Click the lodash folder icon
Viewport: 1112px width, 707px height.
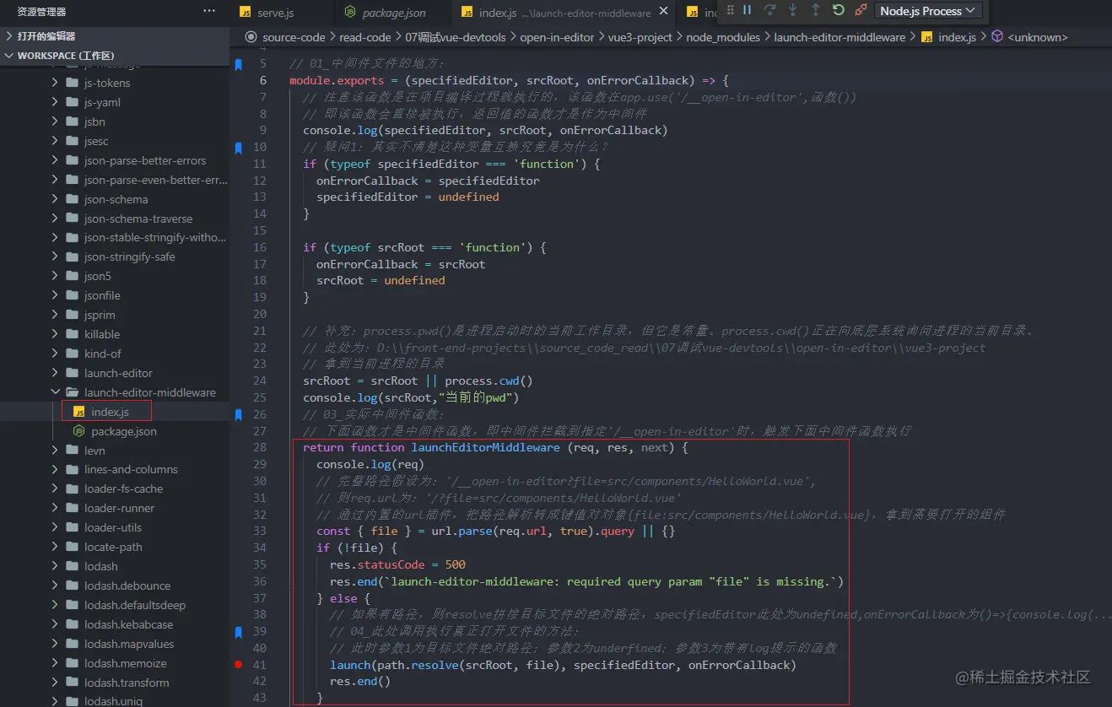coord(72,566)
